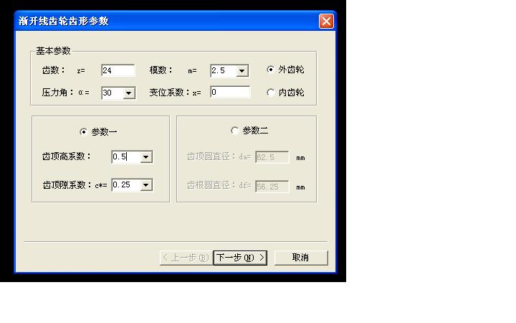Image resolution: width=516 pixels, height=323 pixels.
Task: Click the 模数： label
Action: [161, 70]
